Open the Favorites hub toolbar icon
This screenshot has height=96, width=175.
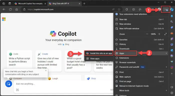pos(140,9)
